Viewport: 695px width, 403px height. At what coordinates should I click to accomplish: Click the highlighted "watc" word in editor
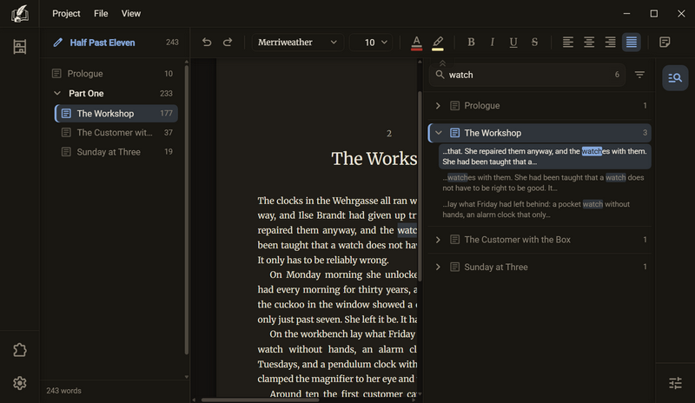tap(407, 230)
